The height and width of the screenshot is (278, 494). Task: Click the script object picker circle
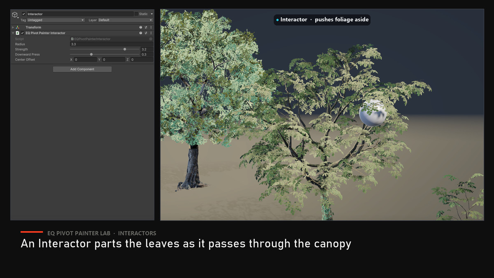(x=151, y=39)
